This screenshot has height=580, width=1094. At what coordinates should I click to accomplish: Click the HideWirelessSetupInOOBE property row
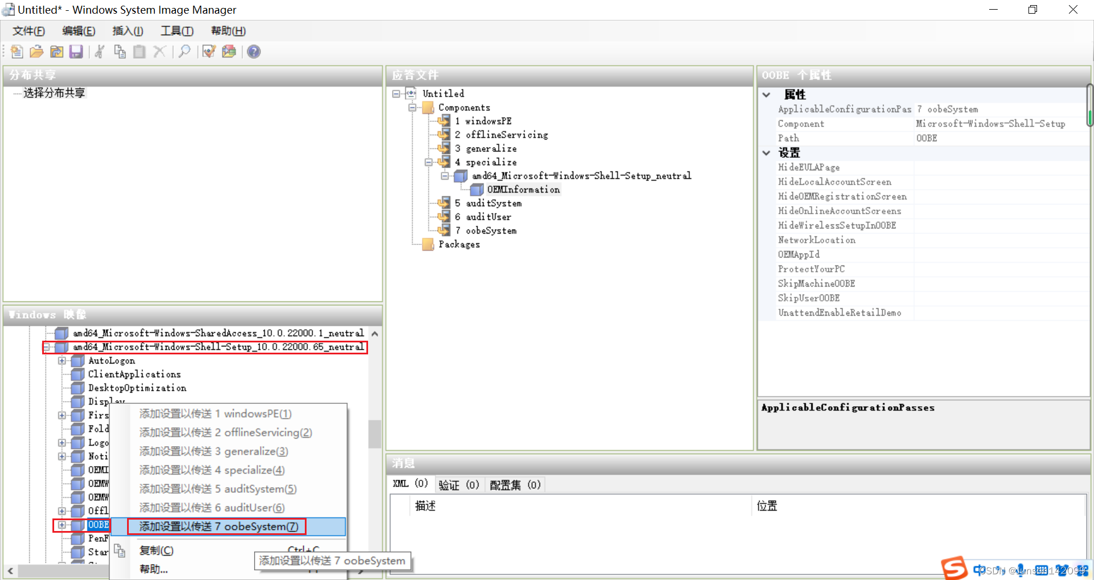tap(932, 226)
